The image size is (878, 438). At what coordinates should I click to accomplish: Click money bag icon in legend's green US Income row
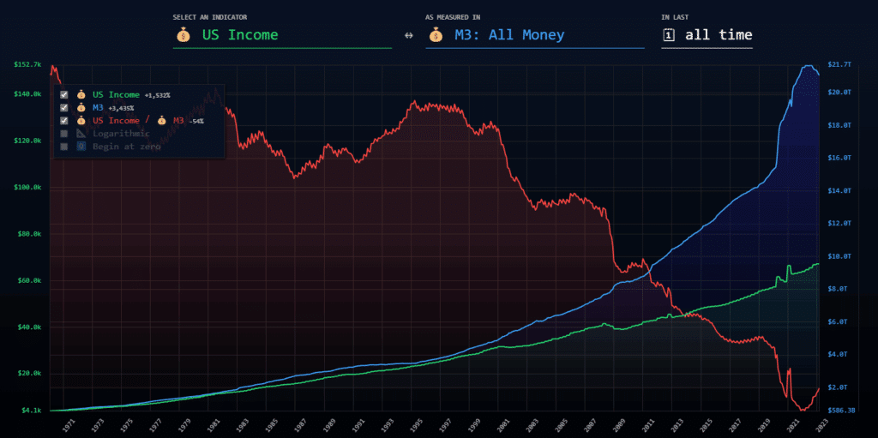pos(81,94)
